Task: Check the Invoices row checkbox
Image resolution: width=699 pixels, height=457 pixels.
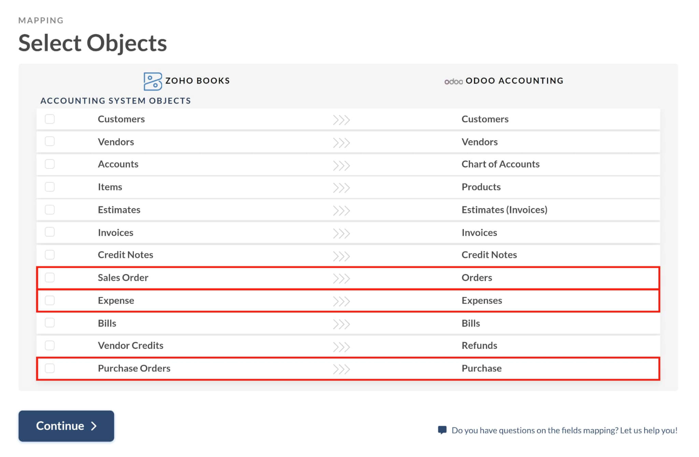Action: [x=50, y=232]
